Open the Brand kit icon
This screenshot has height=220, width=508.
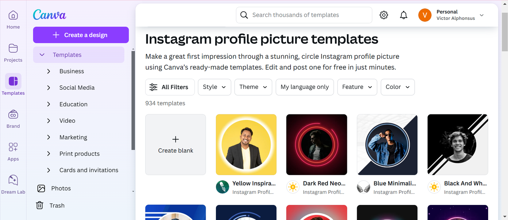coord(13,115)
